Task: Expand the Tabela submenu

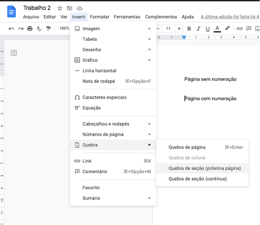Action: (113, 39)
